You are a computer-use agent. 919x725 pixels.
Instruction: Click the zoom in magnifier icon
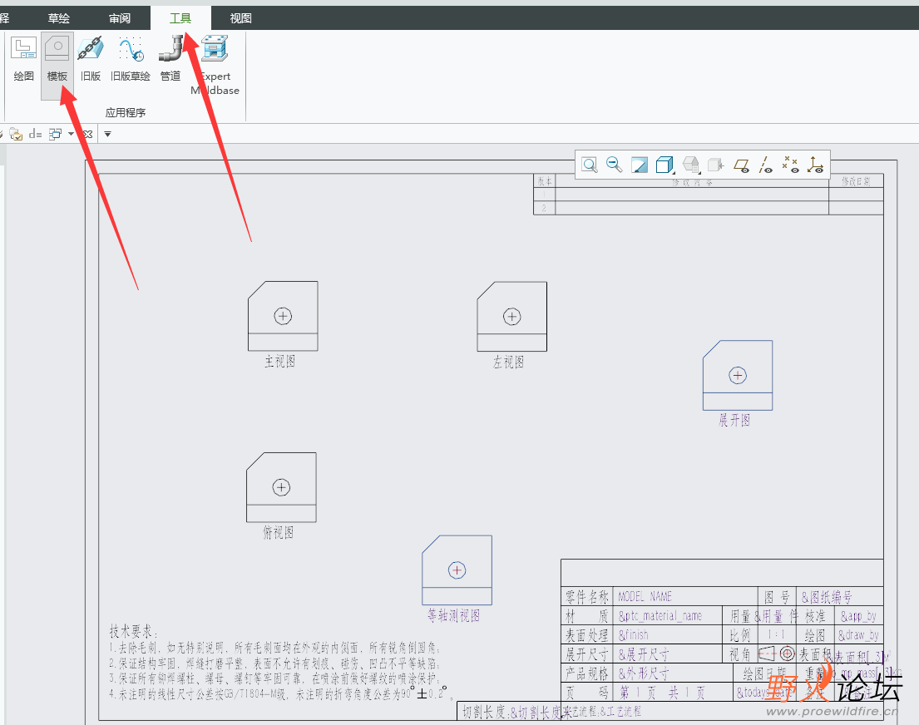click(590, 165)
